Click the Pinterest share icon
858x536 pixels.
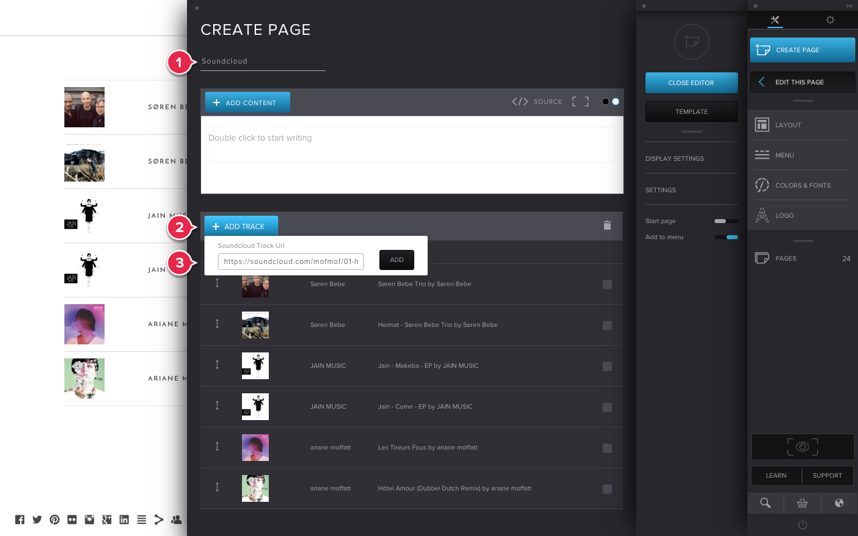(x=54, y=519)
